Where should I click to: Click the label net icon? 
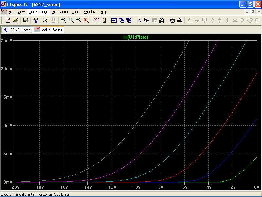click(204, 20)
